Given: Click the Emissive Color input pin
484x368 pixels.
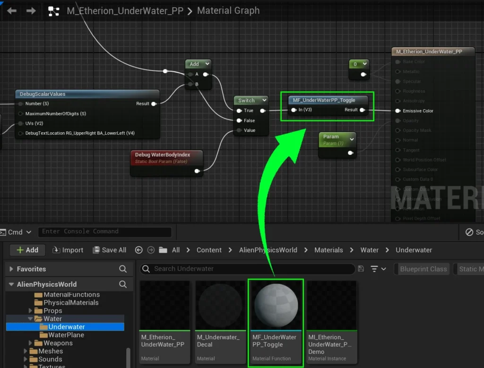Looking at the screenshot, I should pyautogui.click(x=398, y=111).
